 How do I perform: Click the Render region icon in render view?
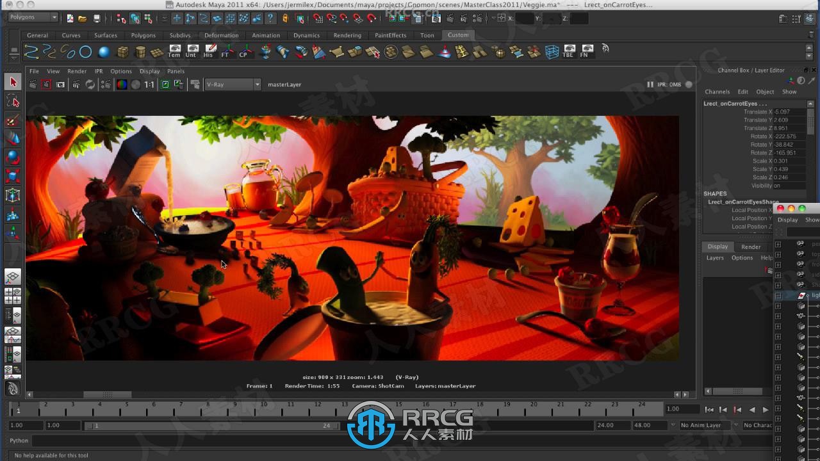pyautogui.click(x=47, y=85)
